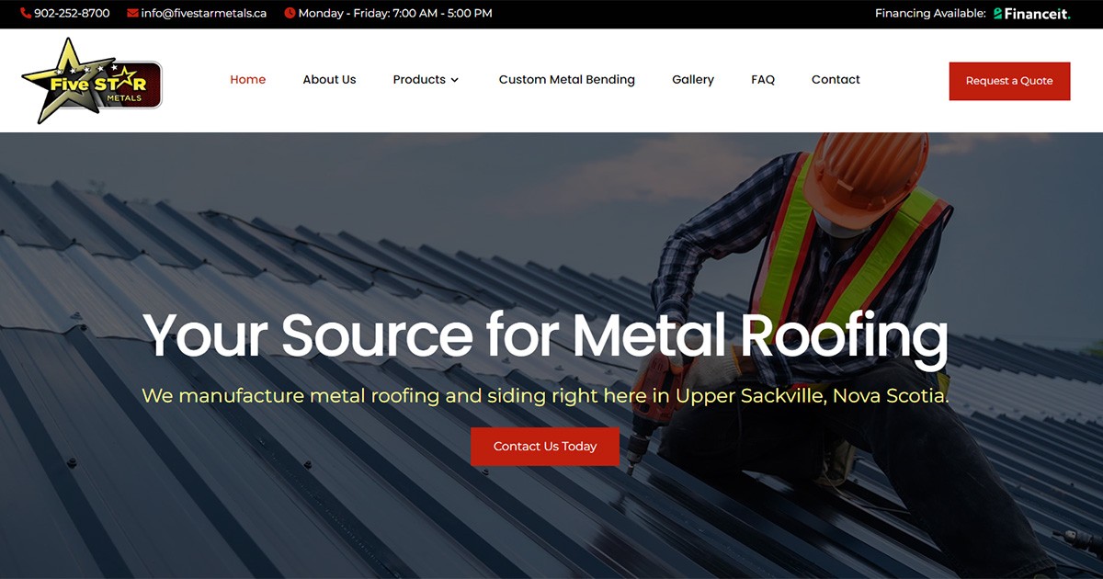
Task: Click the chevron arrow beside Products
Action: (457, 80)
